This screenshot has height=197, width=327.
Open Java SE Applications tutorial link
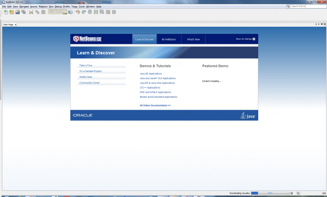151,73
